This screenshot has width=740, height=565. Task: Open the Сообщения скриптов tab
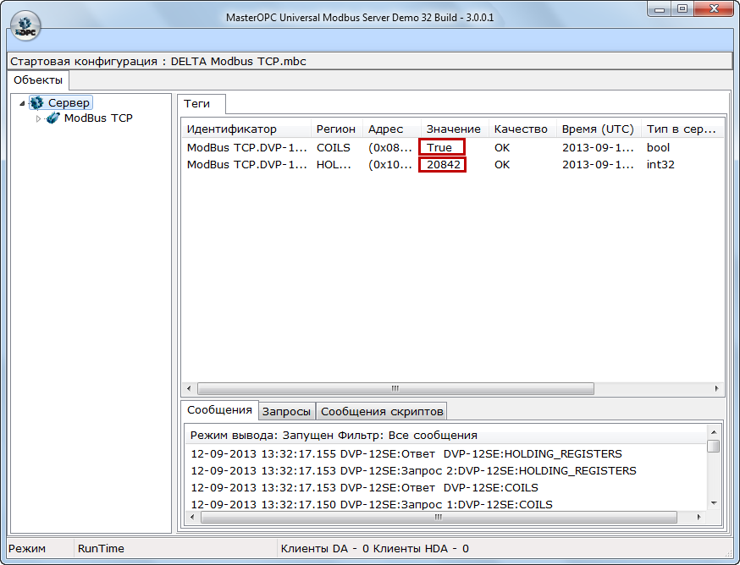tap(381, 412)
